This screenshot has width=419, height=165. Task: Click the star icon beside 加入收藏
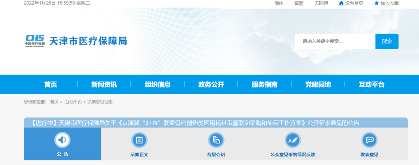[376, 3]
